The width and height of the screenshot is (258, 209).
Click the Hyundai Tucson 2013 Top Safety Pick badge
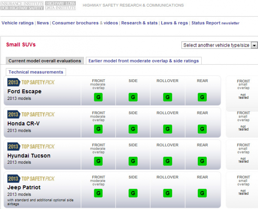click(x=31, y=147)
